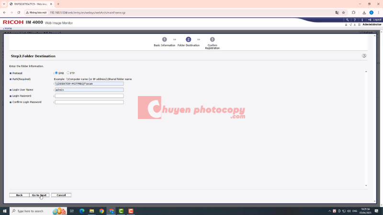
Task: Open a new tab with the plus button
Action: (58, 4)
